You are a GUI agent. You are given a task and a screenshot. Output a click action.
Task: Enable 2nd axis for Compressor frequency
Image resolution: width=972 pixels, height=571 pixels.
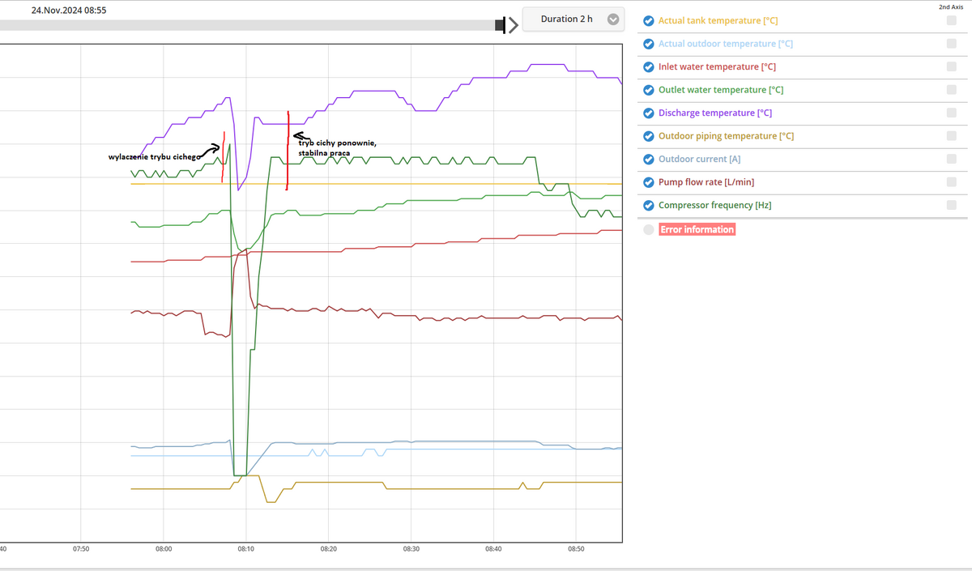coord(951,206)
